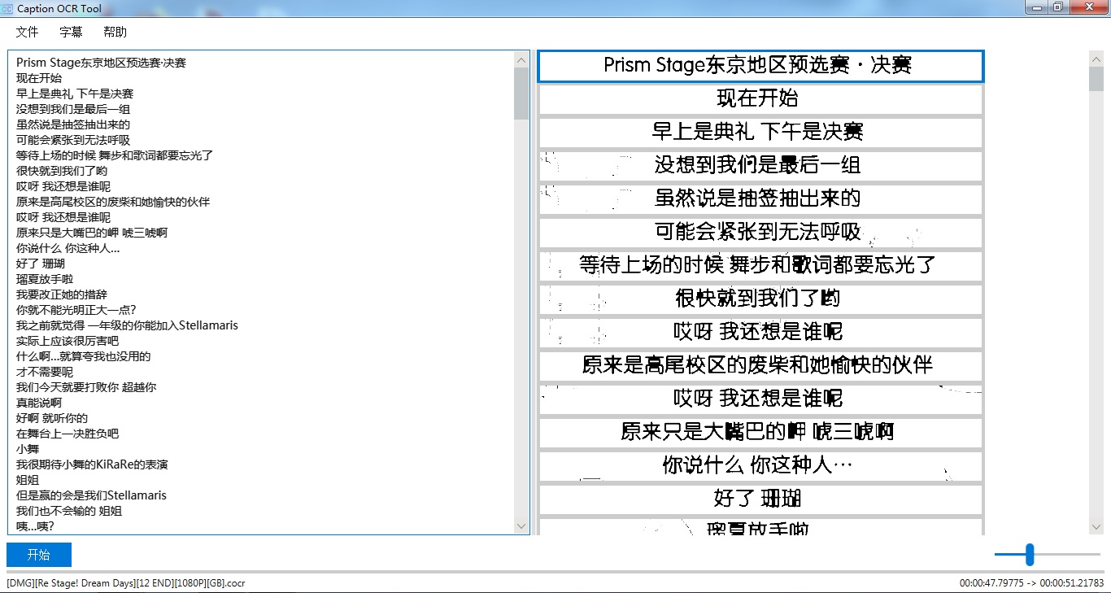The width and height of the screenshot is (1111, 593).
Task: Select line '等待上场的时候 舞步和歌词都要忘光了'
Action: (x=115, y=155)
